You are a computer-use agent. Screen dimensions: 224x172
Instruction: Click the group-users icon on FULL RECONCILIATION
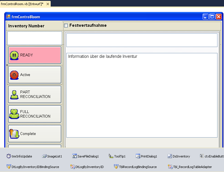[14, 114]
